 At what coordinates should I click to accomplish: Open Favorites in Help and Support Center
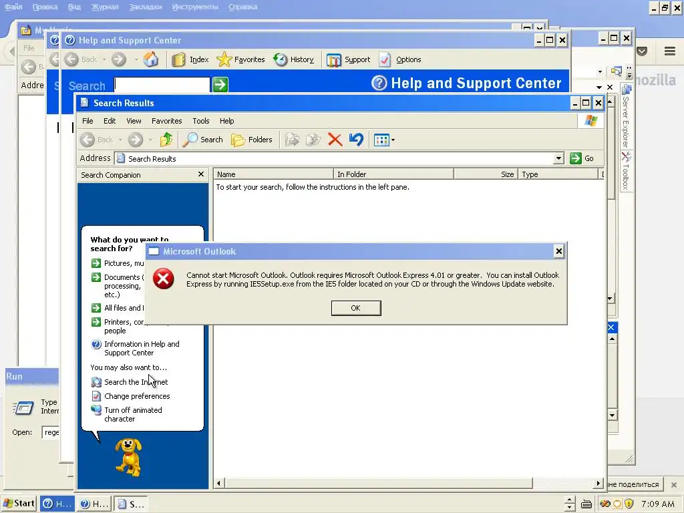pos(240,59)
